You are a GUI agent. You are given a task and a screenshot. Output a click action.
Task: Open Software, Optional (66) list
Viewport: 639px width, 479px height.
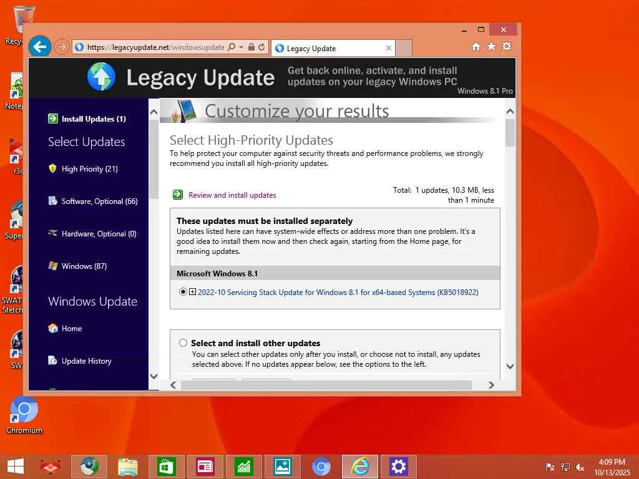(100, 201)
